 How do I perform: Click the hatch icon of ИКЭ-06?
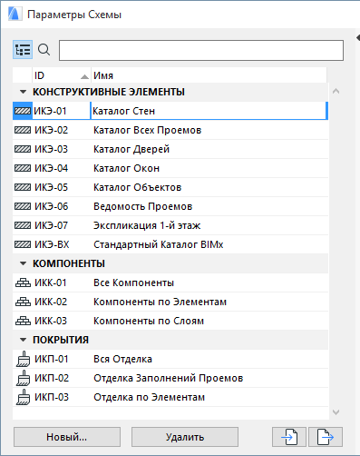(23, 206)
